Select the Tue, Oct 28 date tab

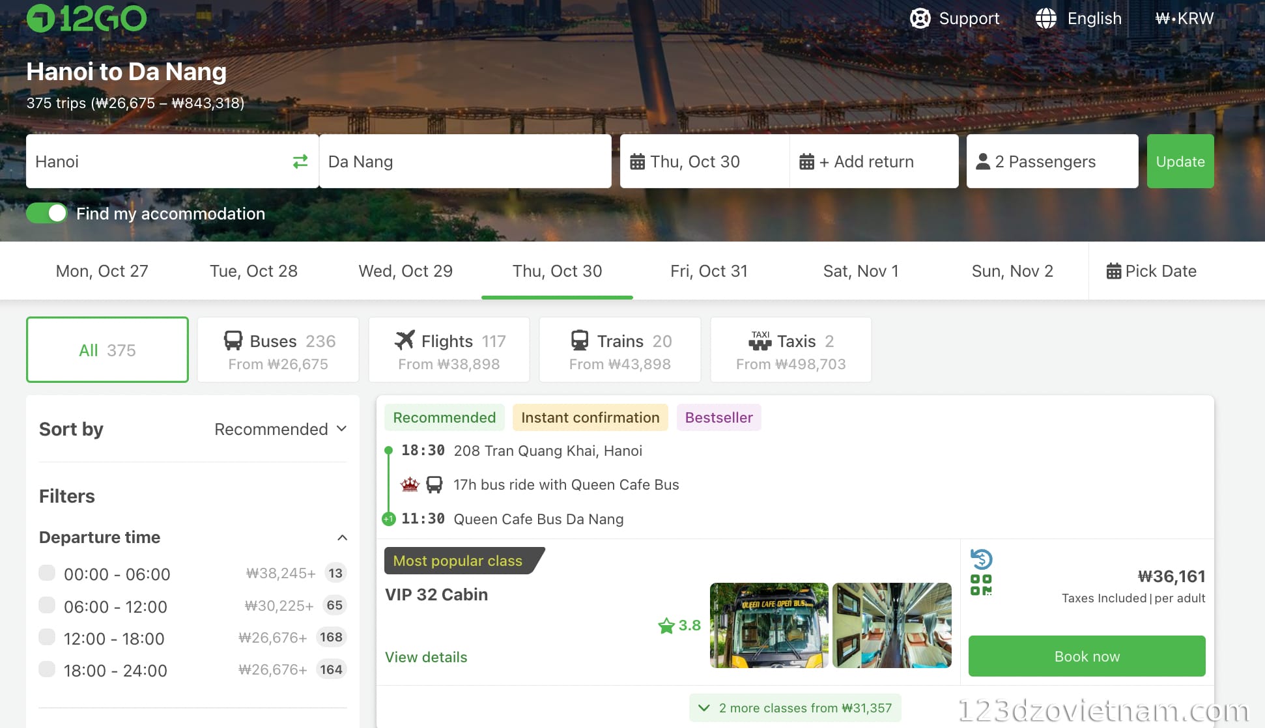click(x=253, y=271)
